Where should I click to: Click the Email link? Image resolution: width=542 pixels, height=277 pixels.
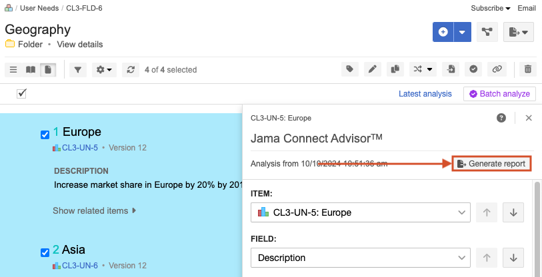tap(527, 8)
